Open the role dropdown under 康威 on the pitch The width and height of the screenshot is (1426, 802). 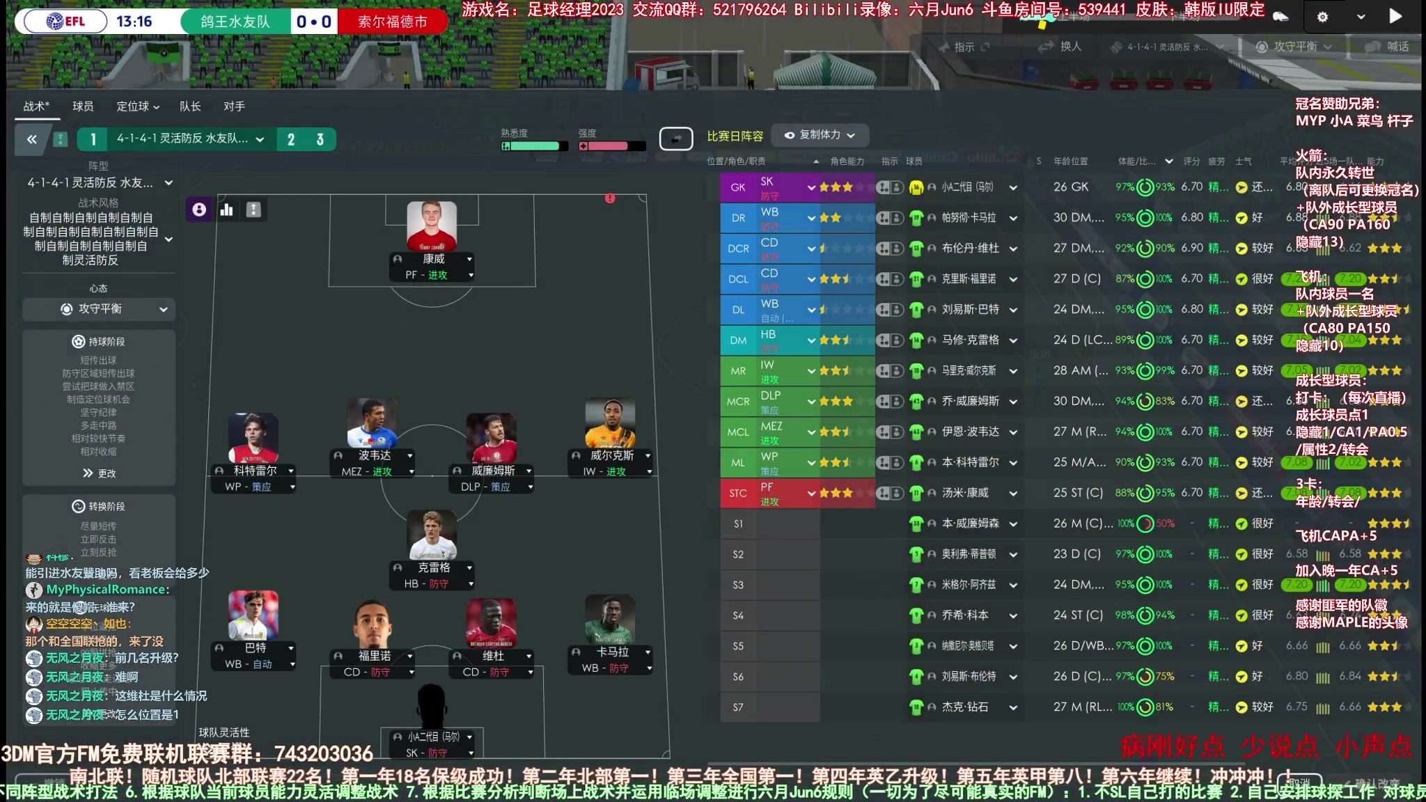tap(471, 275)
